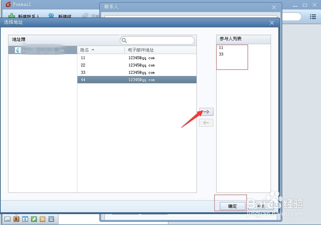Click the green plus 新建联系人 icon
Viewport: 321px width, 225px height.
(x=12, y=16)
